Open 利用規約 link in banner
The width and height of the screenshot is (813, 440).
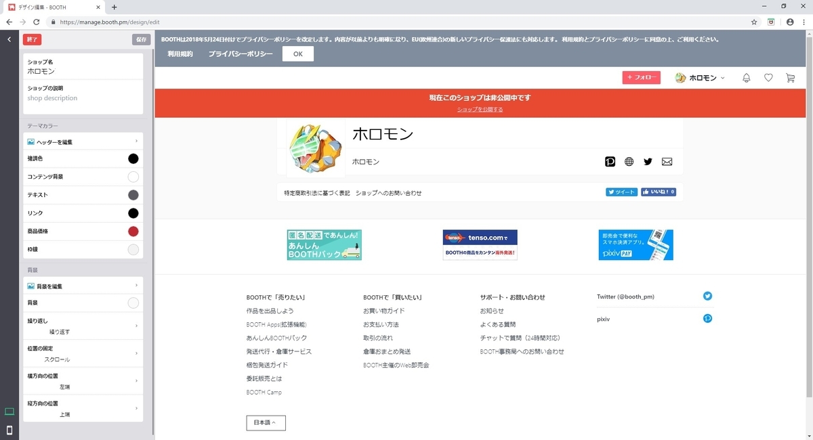tap(180, 53)
